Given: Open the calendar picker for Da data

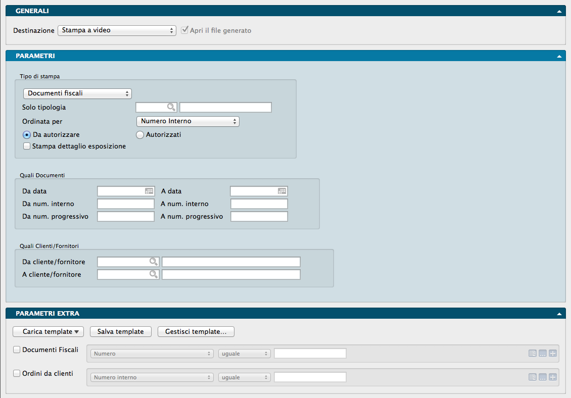Looking at the screenshot, I should 149,191.
